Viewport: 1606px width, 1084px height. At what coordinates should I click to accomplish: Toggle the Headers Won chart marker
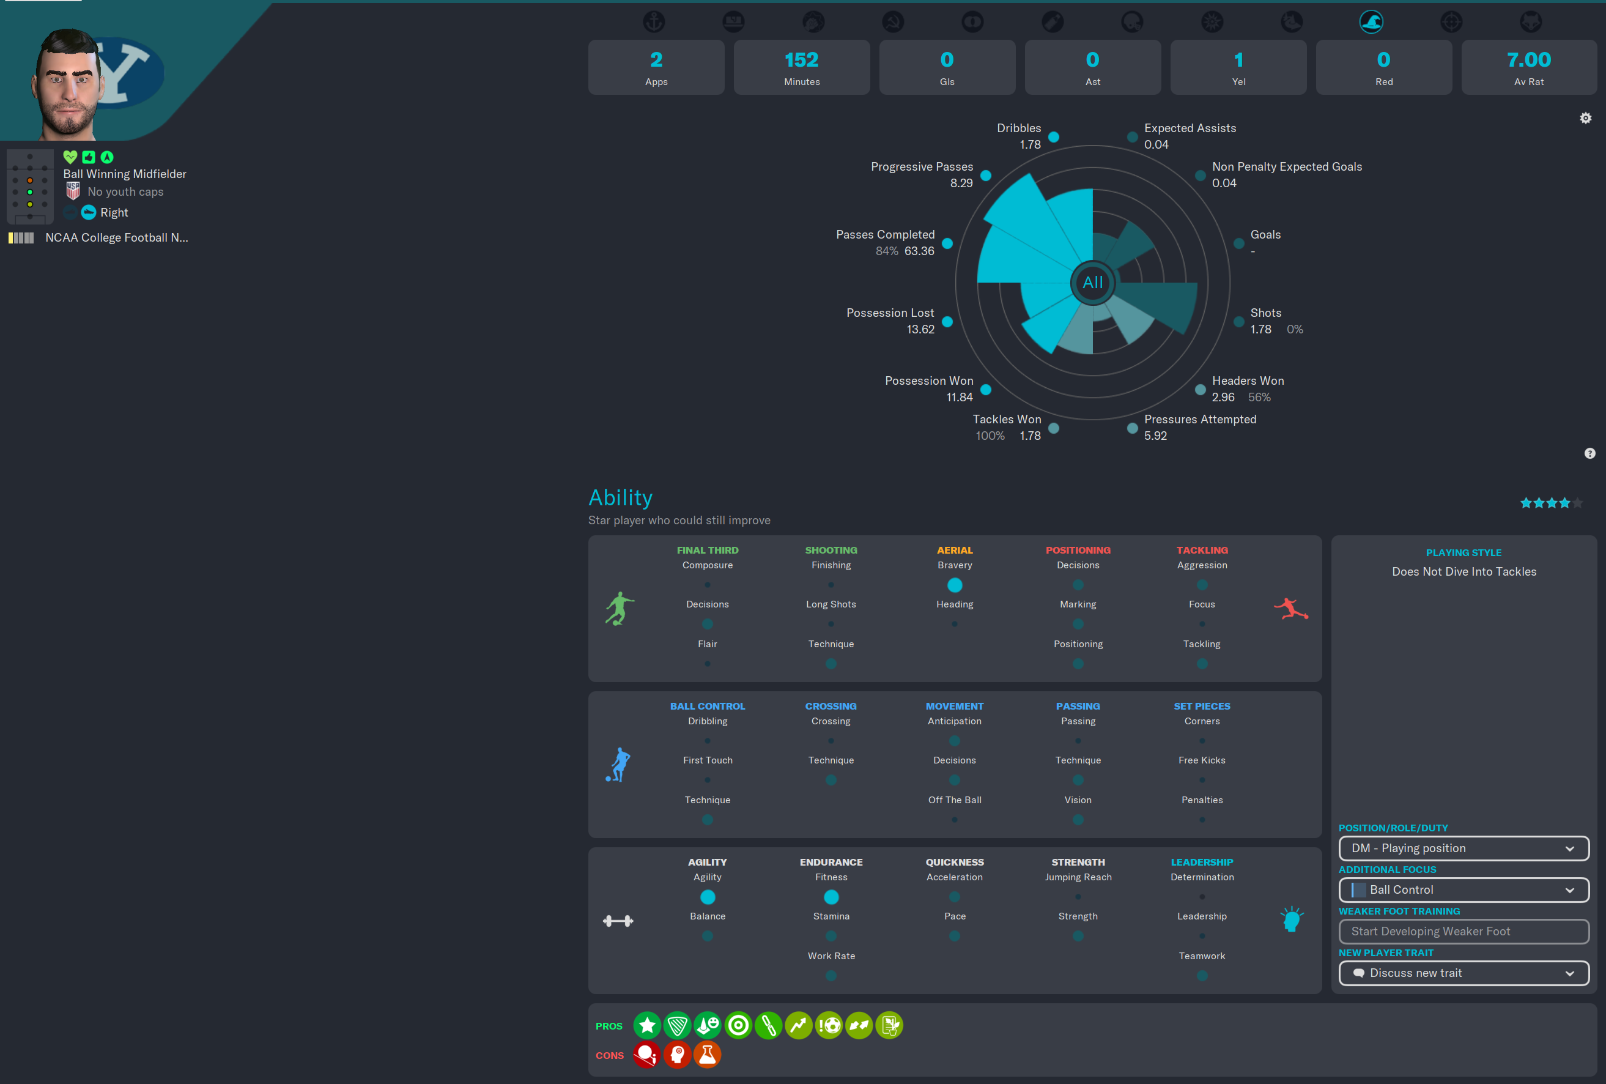pyautogui.click(x=1201, y=390)
